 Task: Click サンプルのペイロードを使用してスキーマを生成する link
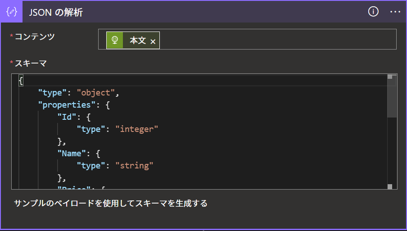(x=111, y=203)
